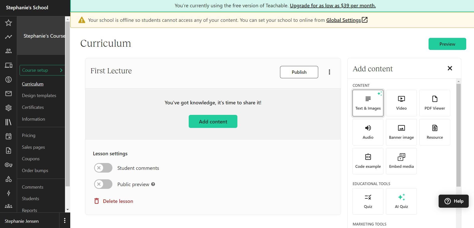Viewport: 474px width, 228px height.
Task: Toggle Public preview switch
Action: pyautogui.click(x=103, y=184)
